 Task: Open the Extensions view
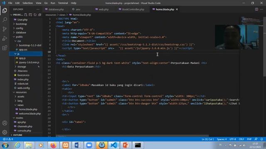[5, 48]
